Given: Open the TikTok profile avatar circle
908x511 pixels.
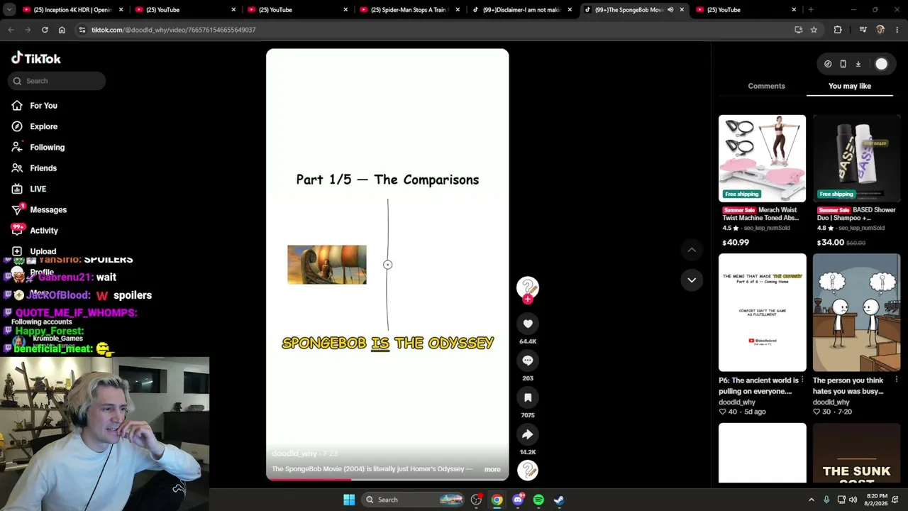Looking at the screenshot, I should 881,64.
